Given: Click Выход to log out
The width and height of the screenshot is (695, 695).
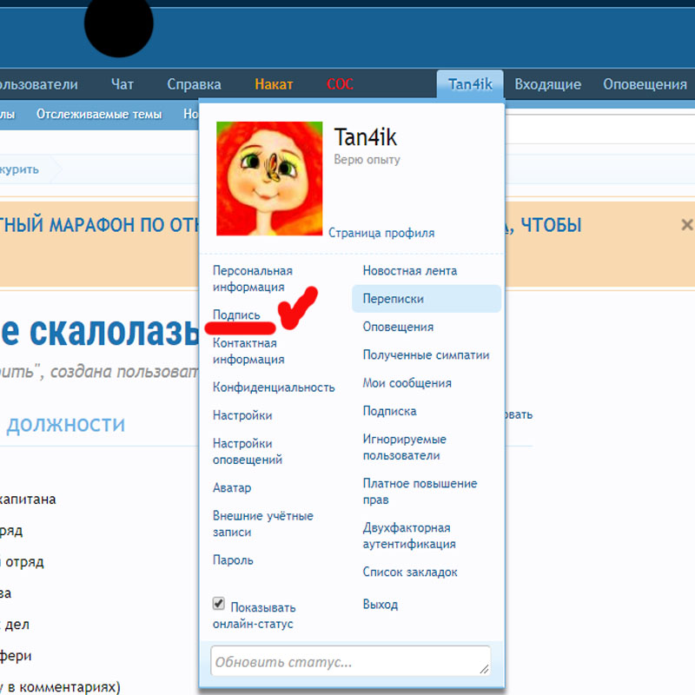Looking at the screenshot, I should pyautogui.click(x=381, y=605).
